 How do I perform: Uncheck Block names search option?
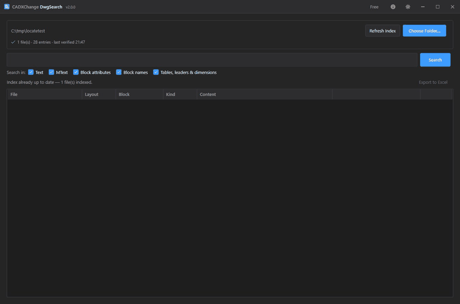(x=119, y=72)
